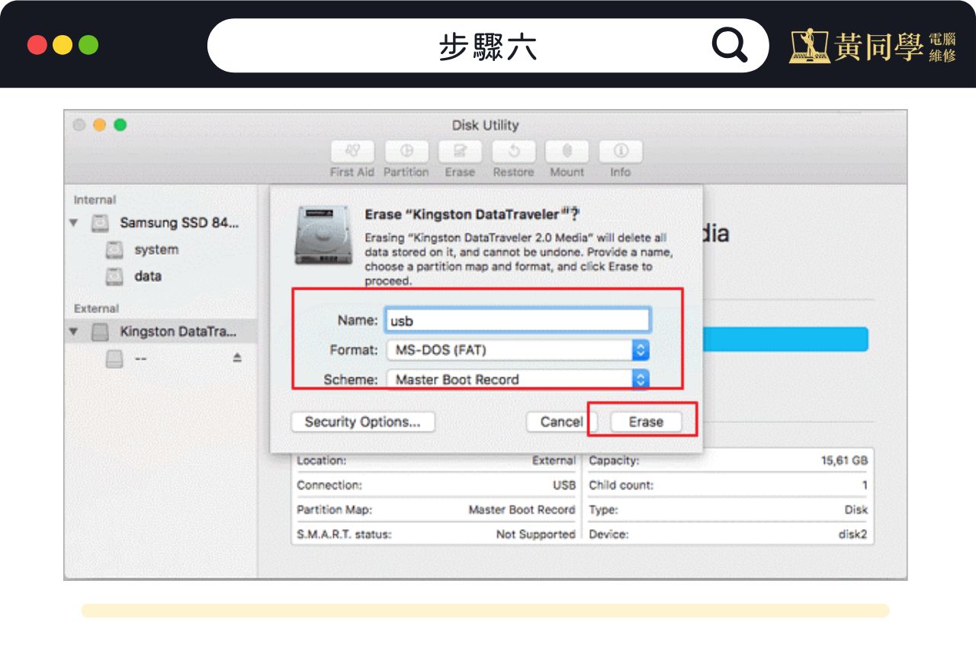Screen dimensions: 976x648
Task: Click the Device value disk2
Action: (853, 534)
